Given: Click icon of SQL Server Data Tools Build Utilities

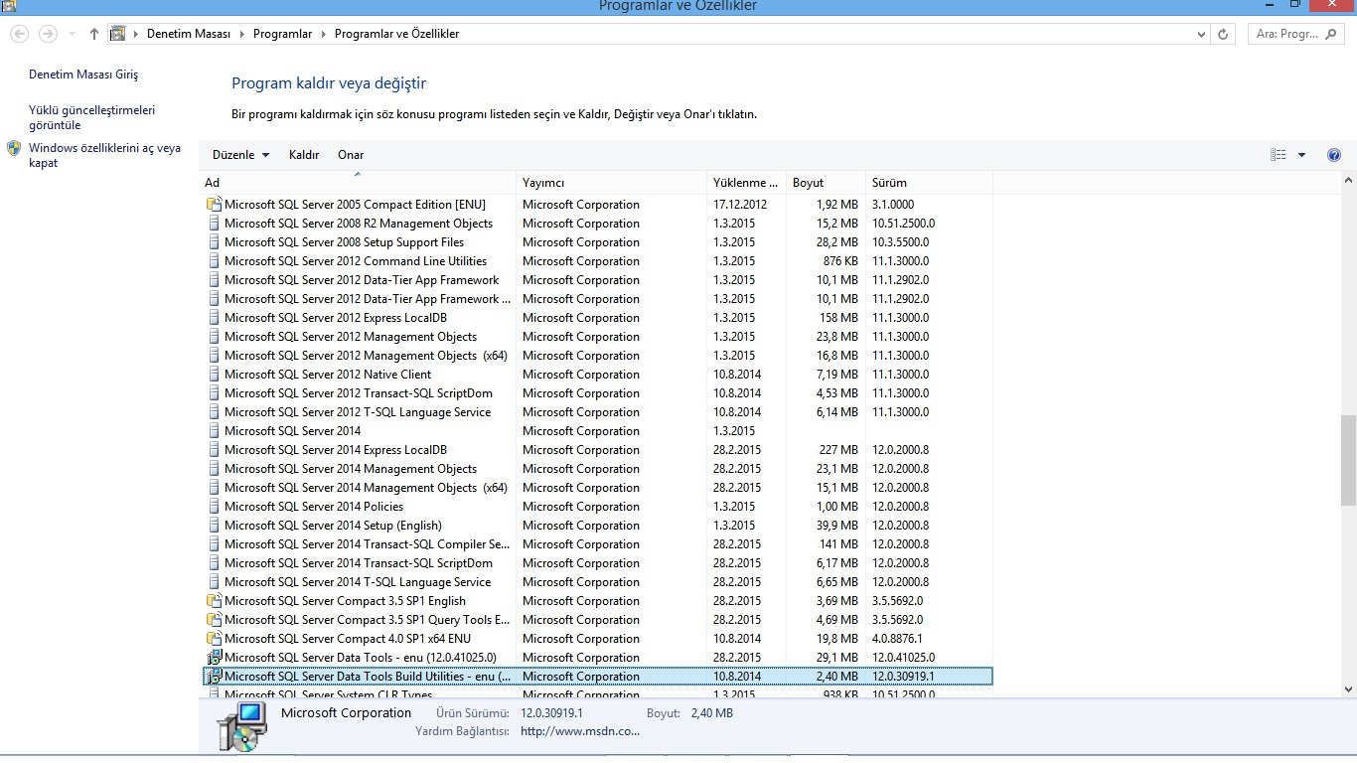Looking at the screenshot, I should click(x=214, y=677).
